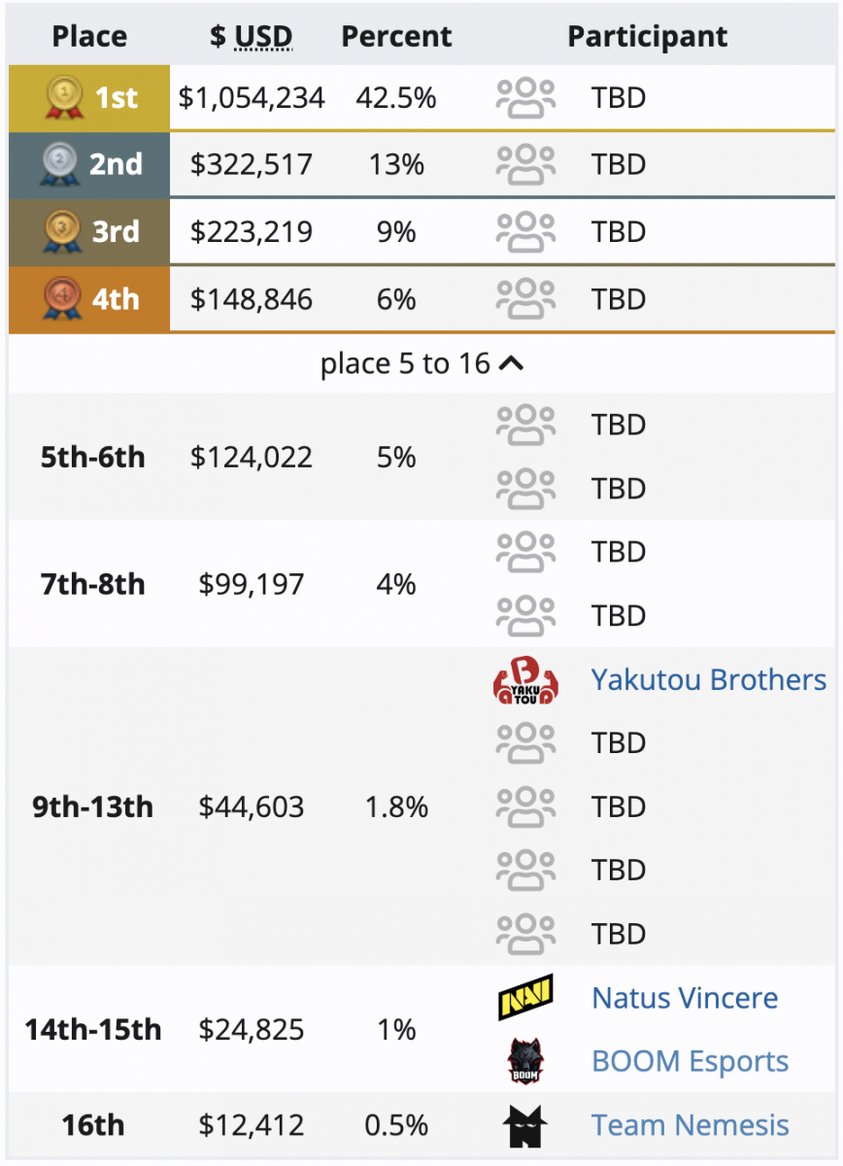Image resolution: width=843 pixels, height=1166 pixels.
Task: Click the TBD placeholder icon in 1st row
Action: pyautogui.click(x=525, y=98)
